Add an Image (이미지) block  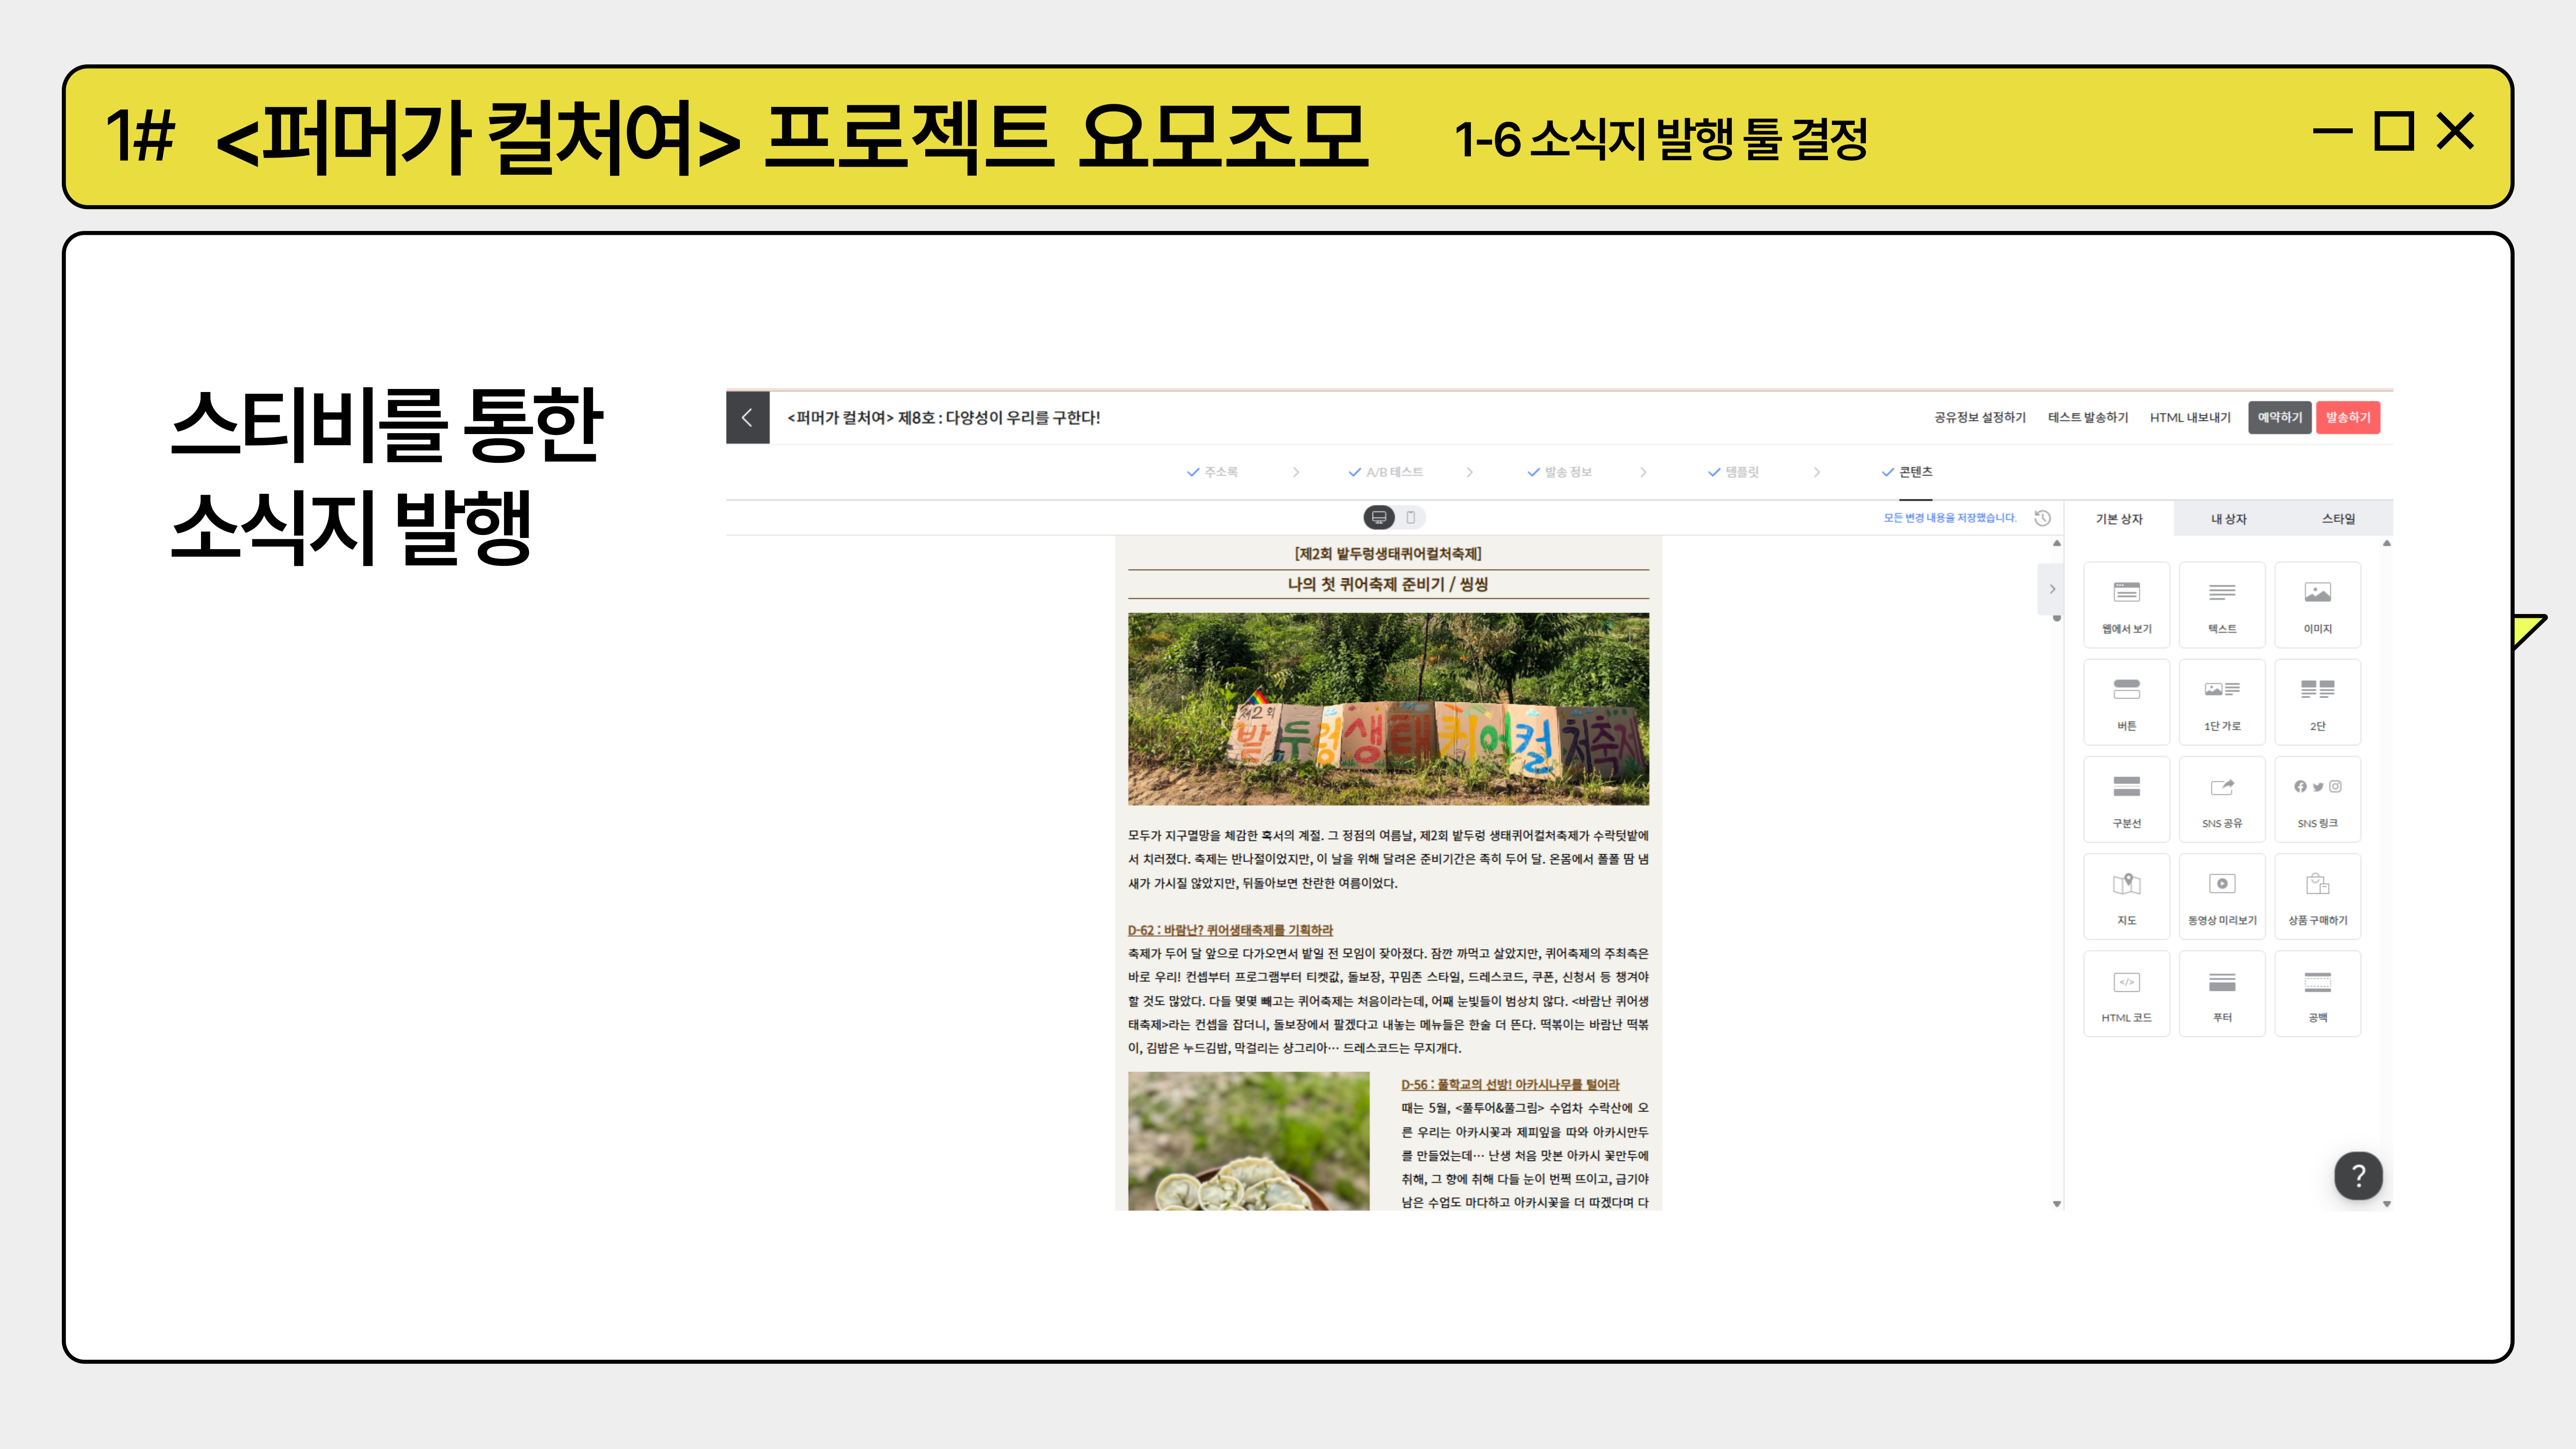click(2317, 604)
